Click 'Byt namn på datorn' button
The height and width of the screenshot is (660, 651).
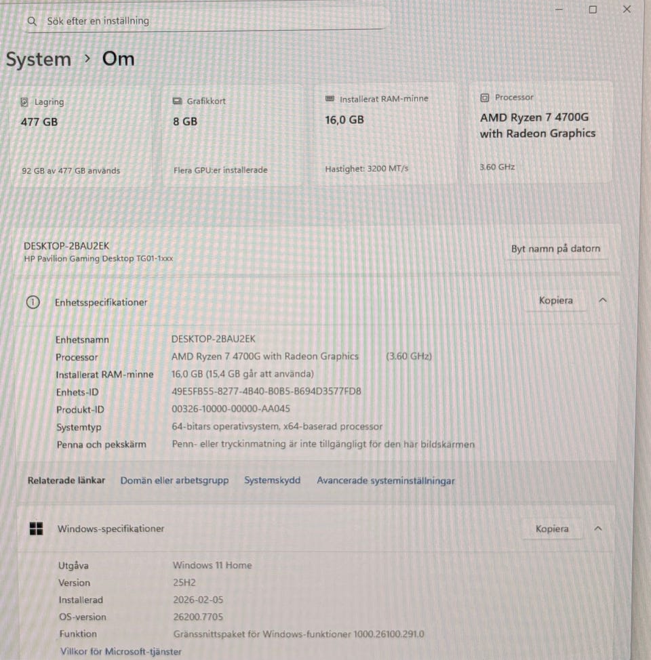(555, 249)
